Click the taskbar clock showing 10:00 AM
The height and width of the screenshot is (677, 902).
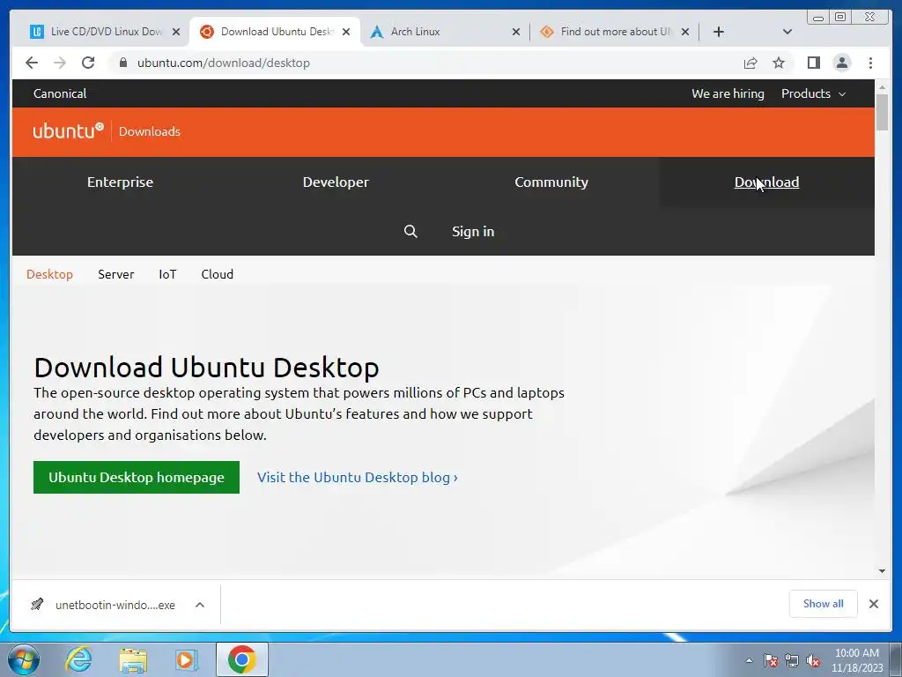pyautogui.click(x=857, y=660)
